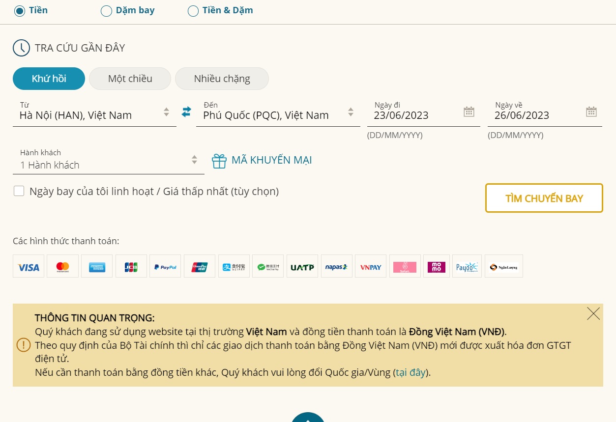Screen dimensions: 616x422
Task: Expand the Đến destination dropdown
Action: pos(350,112)
